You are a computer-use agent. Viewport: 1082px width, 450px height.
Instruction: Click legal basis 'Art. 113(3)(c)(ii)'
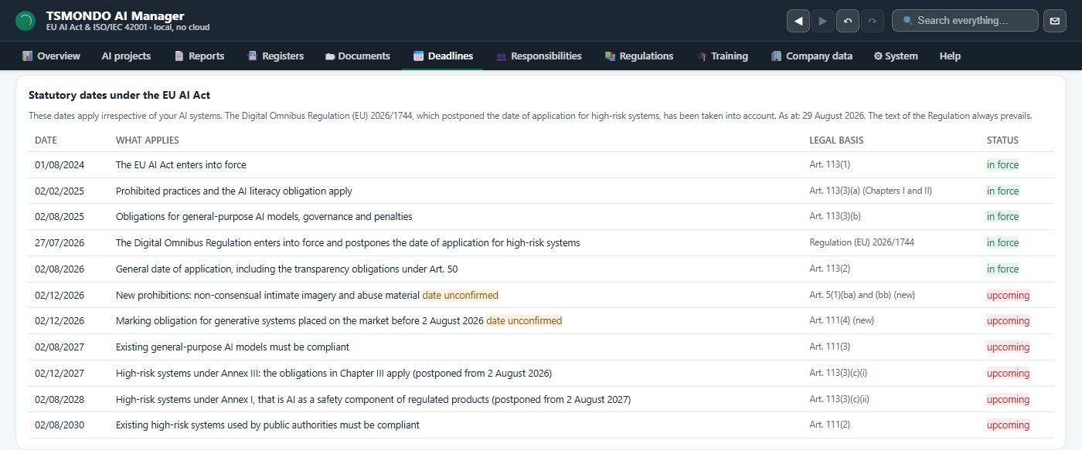pyautogui.click(x=839, y=399)
